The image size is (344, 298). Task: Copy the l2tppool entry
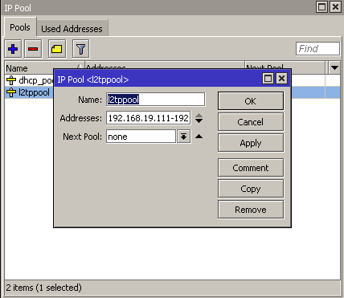pos(251,189)
